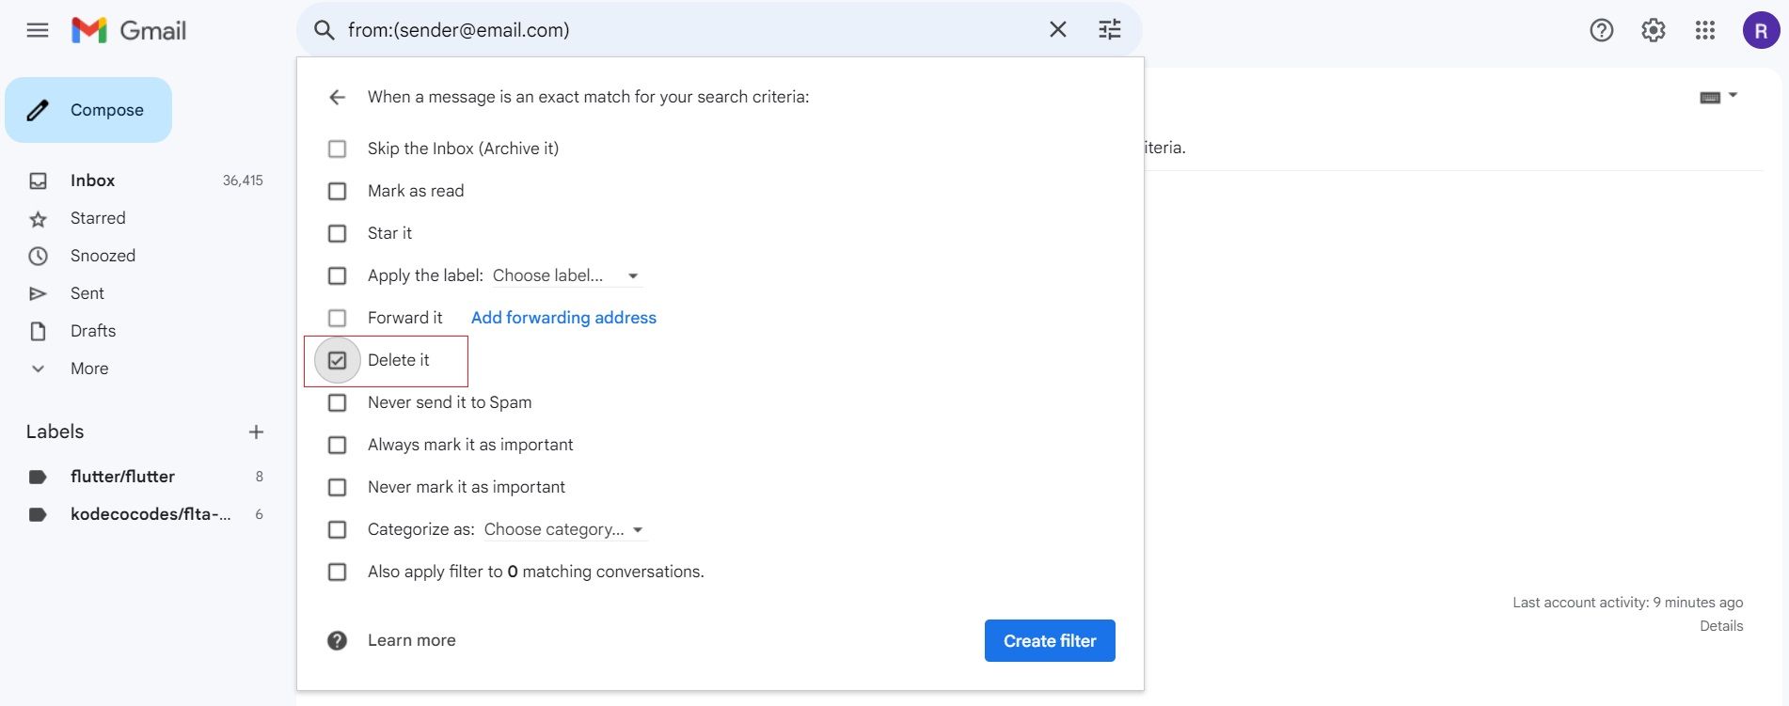Open the Google apps grid
The width and height of the screenshot is (1789, 706).
[x=1704, y=30]
